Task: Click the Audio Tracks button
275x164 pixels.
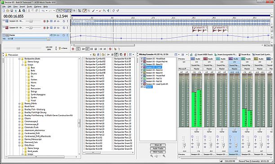Action: click(158, 148)
